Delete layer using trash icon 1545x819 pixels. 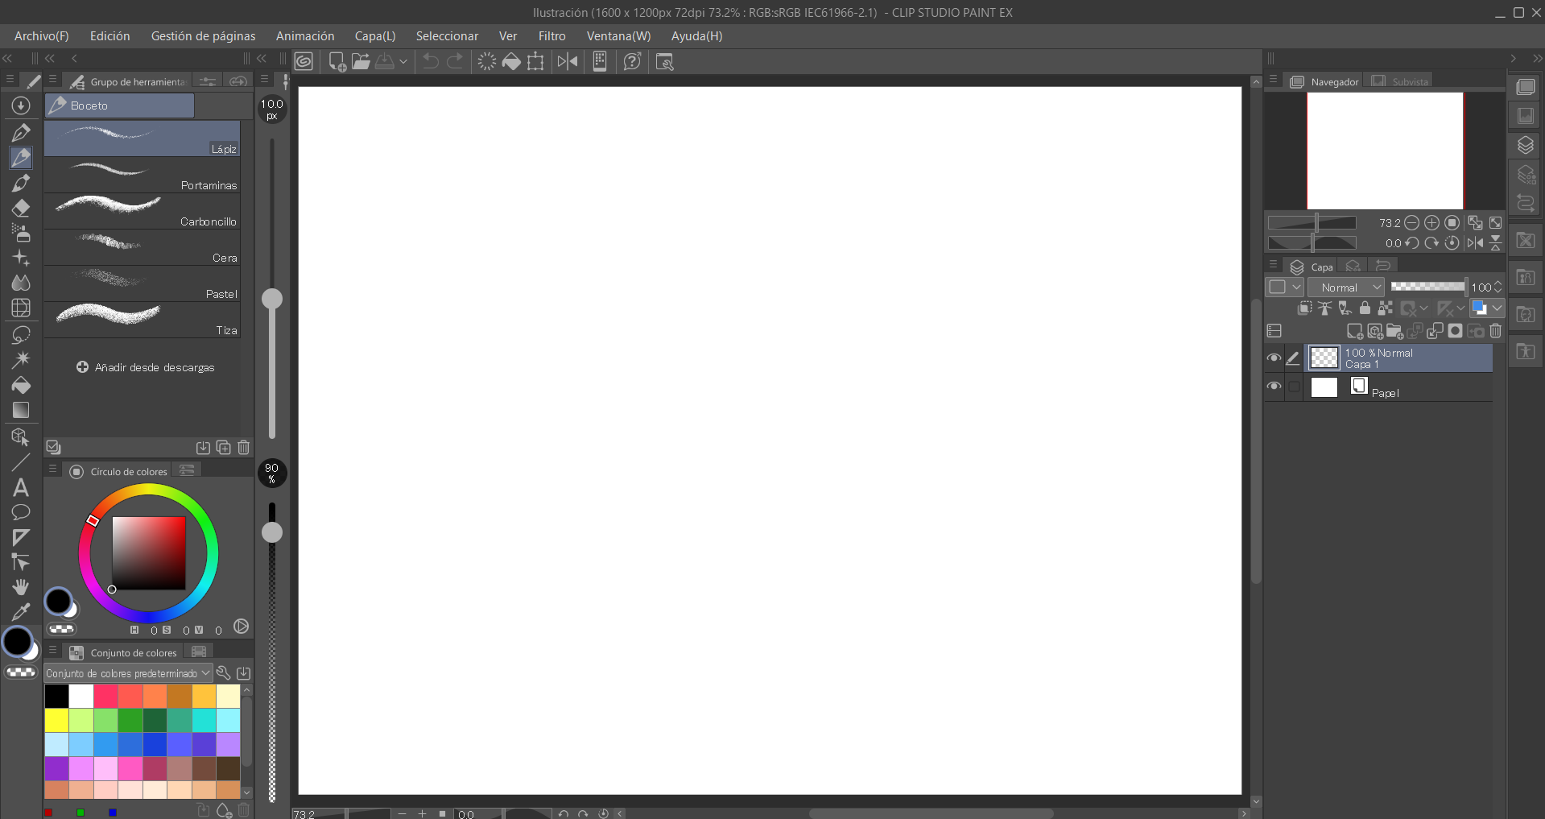coord(1495,331)
